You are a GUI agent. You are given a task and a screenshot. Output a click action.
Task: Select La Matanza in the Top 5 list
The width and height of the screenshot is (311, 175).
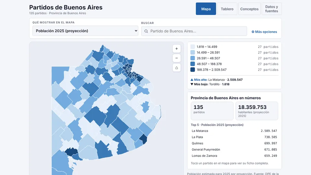234,131
